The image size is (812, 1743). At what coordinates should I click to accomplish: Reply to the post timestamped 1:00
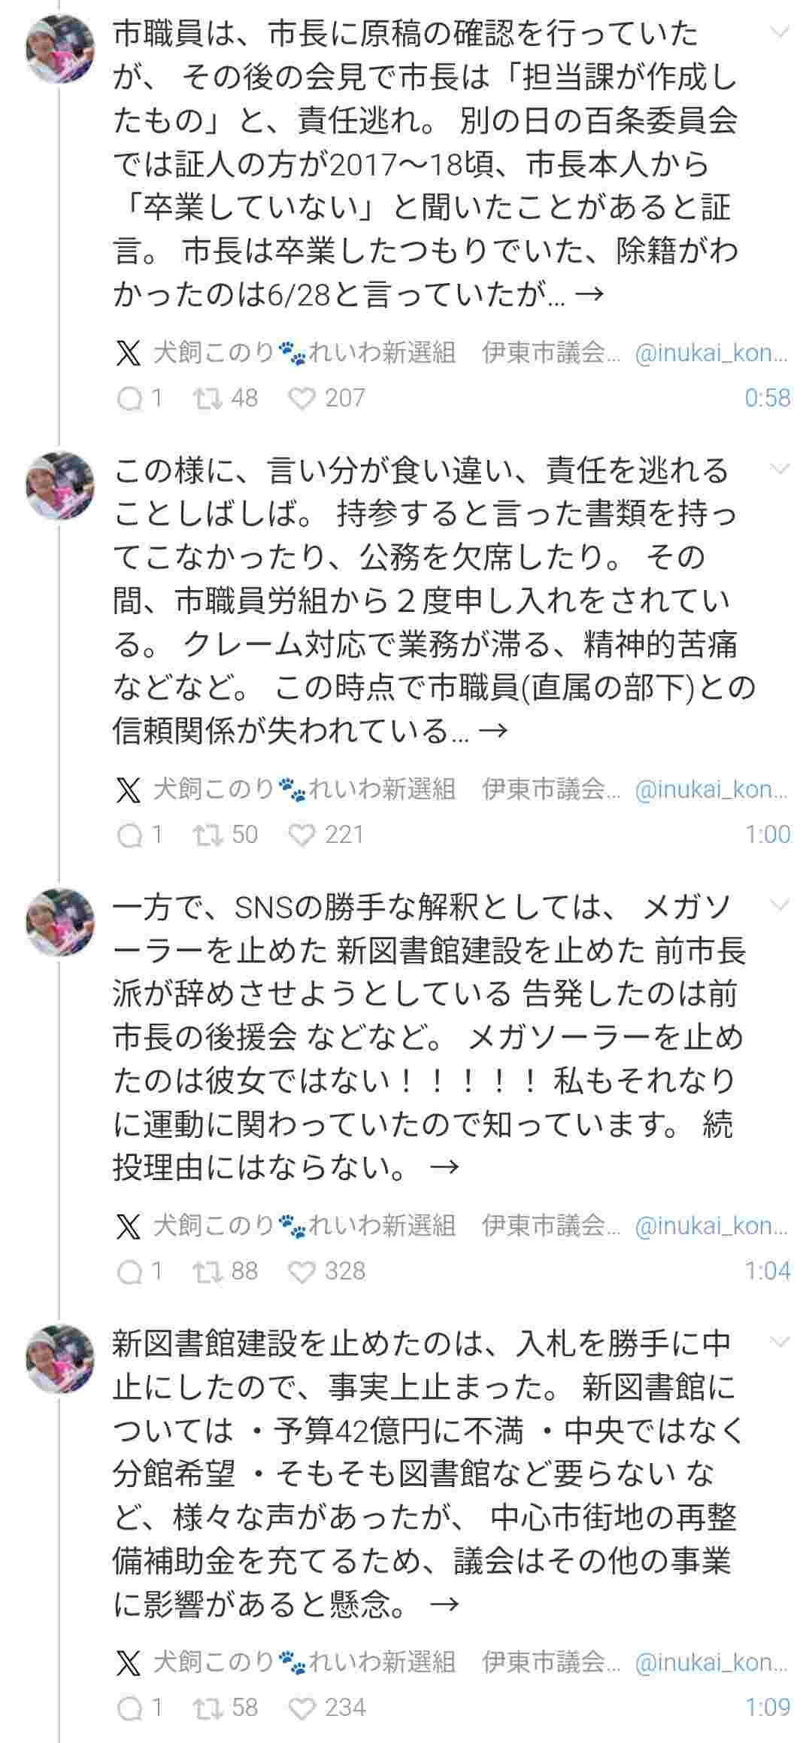tap(130, 835)
